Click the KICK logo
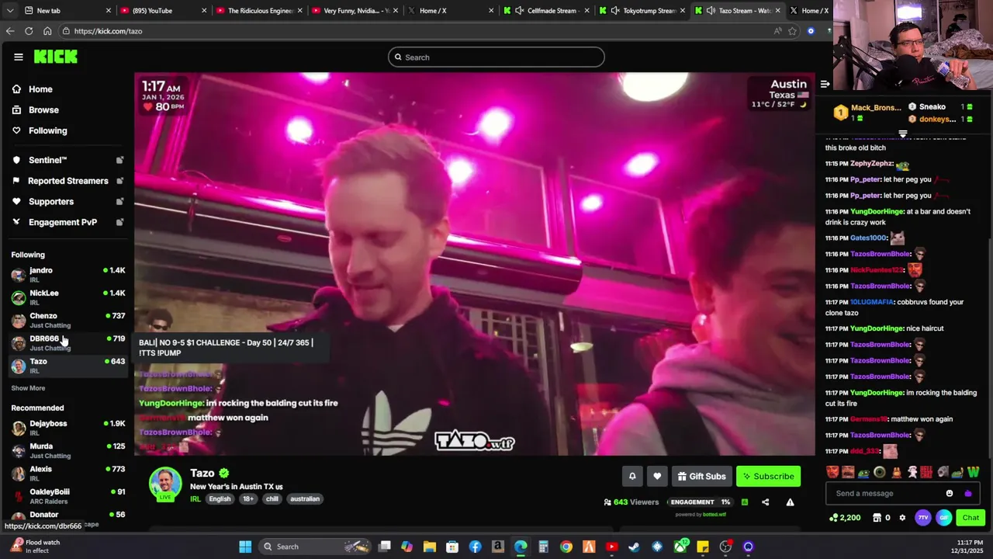 click(x=56, y=57)
